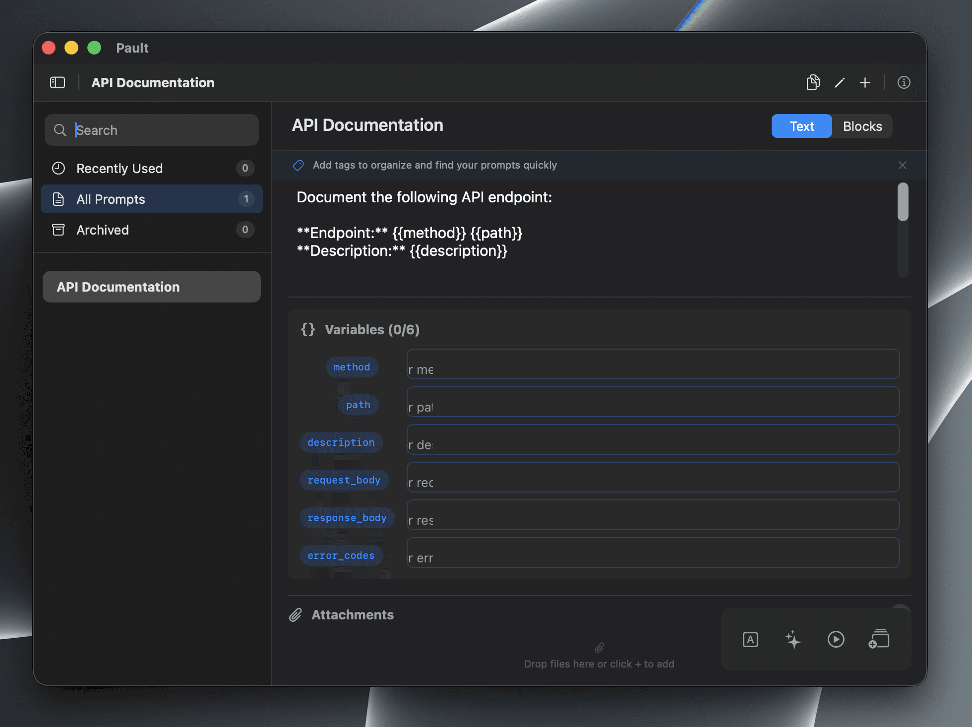The height and width of the screenshot is (727, 972).
Task: Dismiss the add tags banner
Action: pyautogui.click(x=902, y=165)
